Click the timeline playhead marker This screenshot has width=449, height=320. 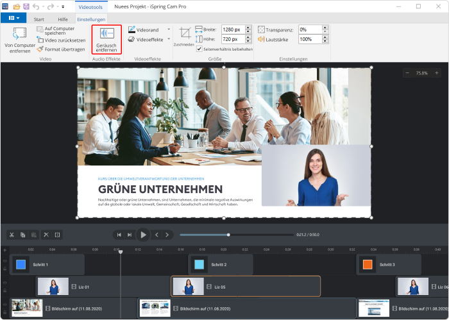point(121,251)
